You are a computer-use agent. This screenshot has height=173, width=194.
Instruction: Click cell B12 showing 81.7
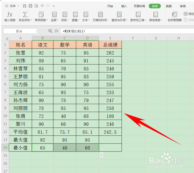coord(43,132)
